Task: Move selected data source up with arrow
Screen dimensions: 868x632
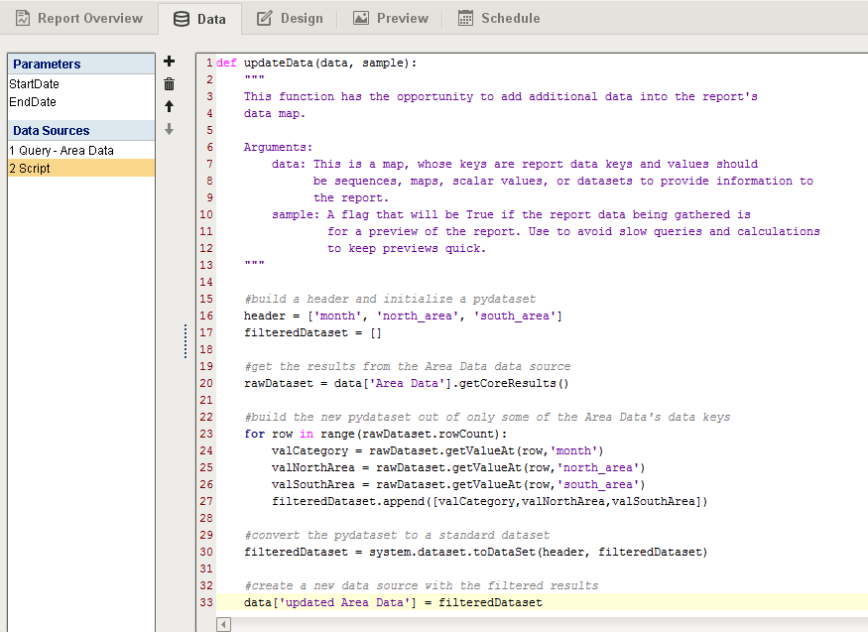Action: [169, 106]
